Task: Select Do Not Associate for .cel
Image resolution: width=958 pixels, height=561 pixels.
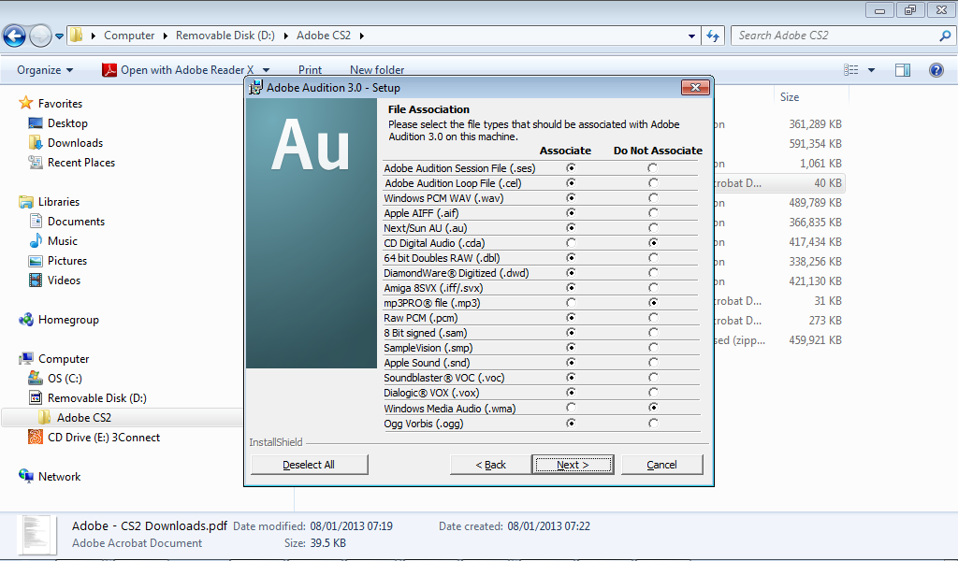Action: tap(653, 182)
